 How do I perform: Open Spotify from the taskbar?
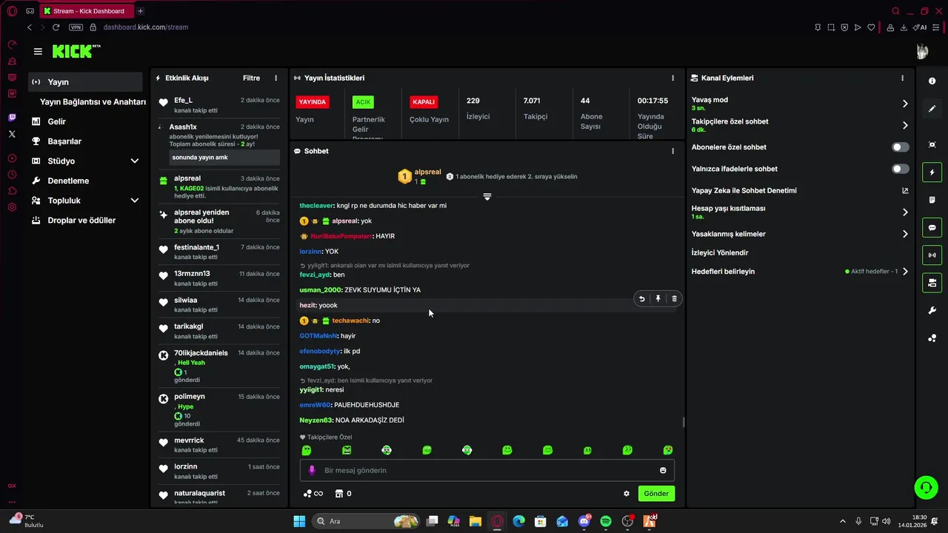tap(606, 521)
